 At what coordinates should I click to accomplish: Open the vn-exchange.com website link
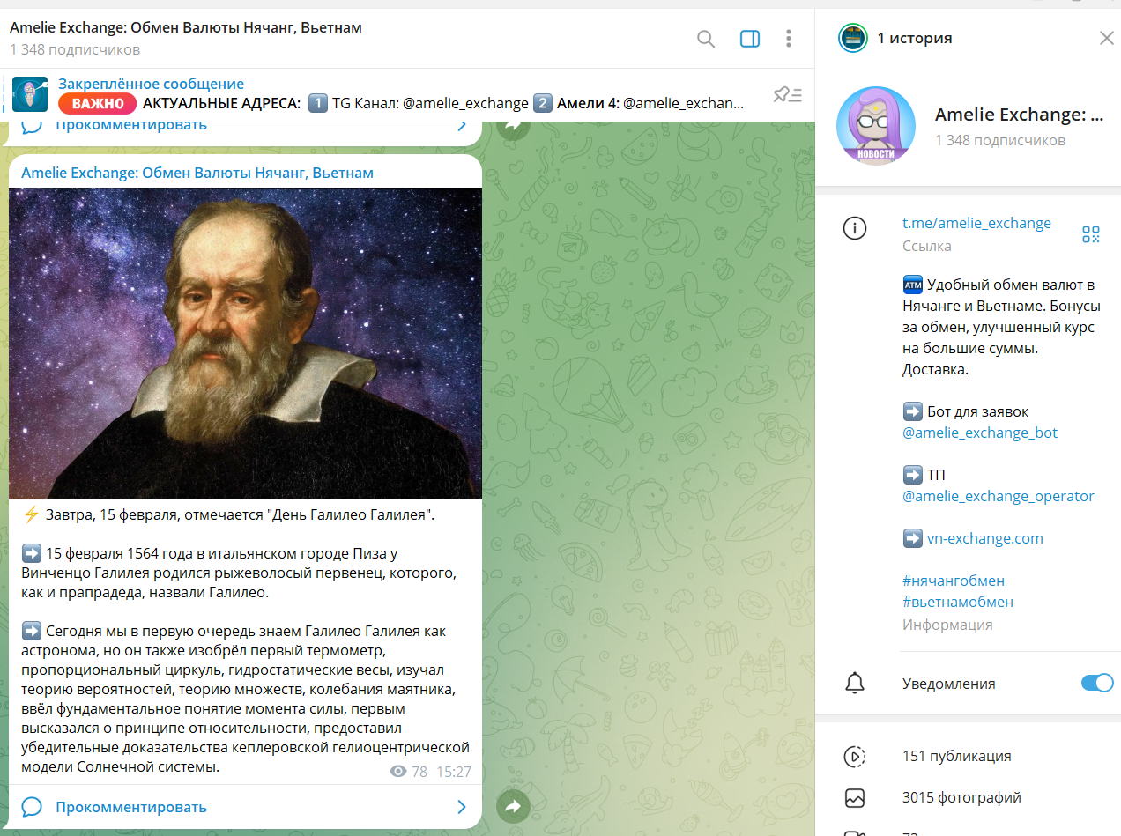pyautogui.click(x=985, y=538)
